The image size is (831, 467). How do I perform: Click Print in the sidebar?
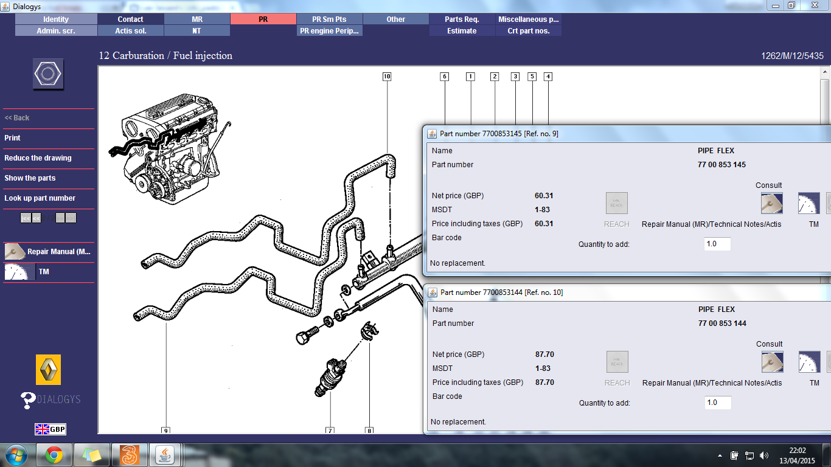click(x=13, y=138)
